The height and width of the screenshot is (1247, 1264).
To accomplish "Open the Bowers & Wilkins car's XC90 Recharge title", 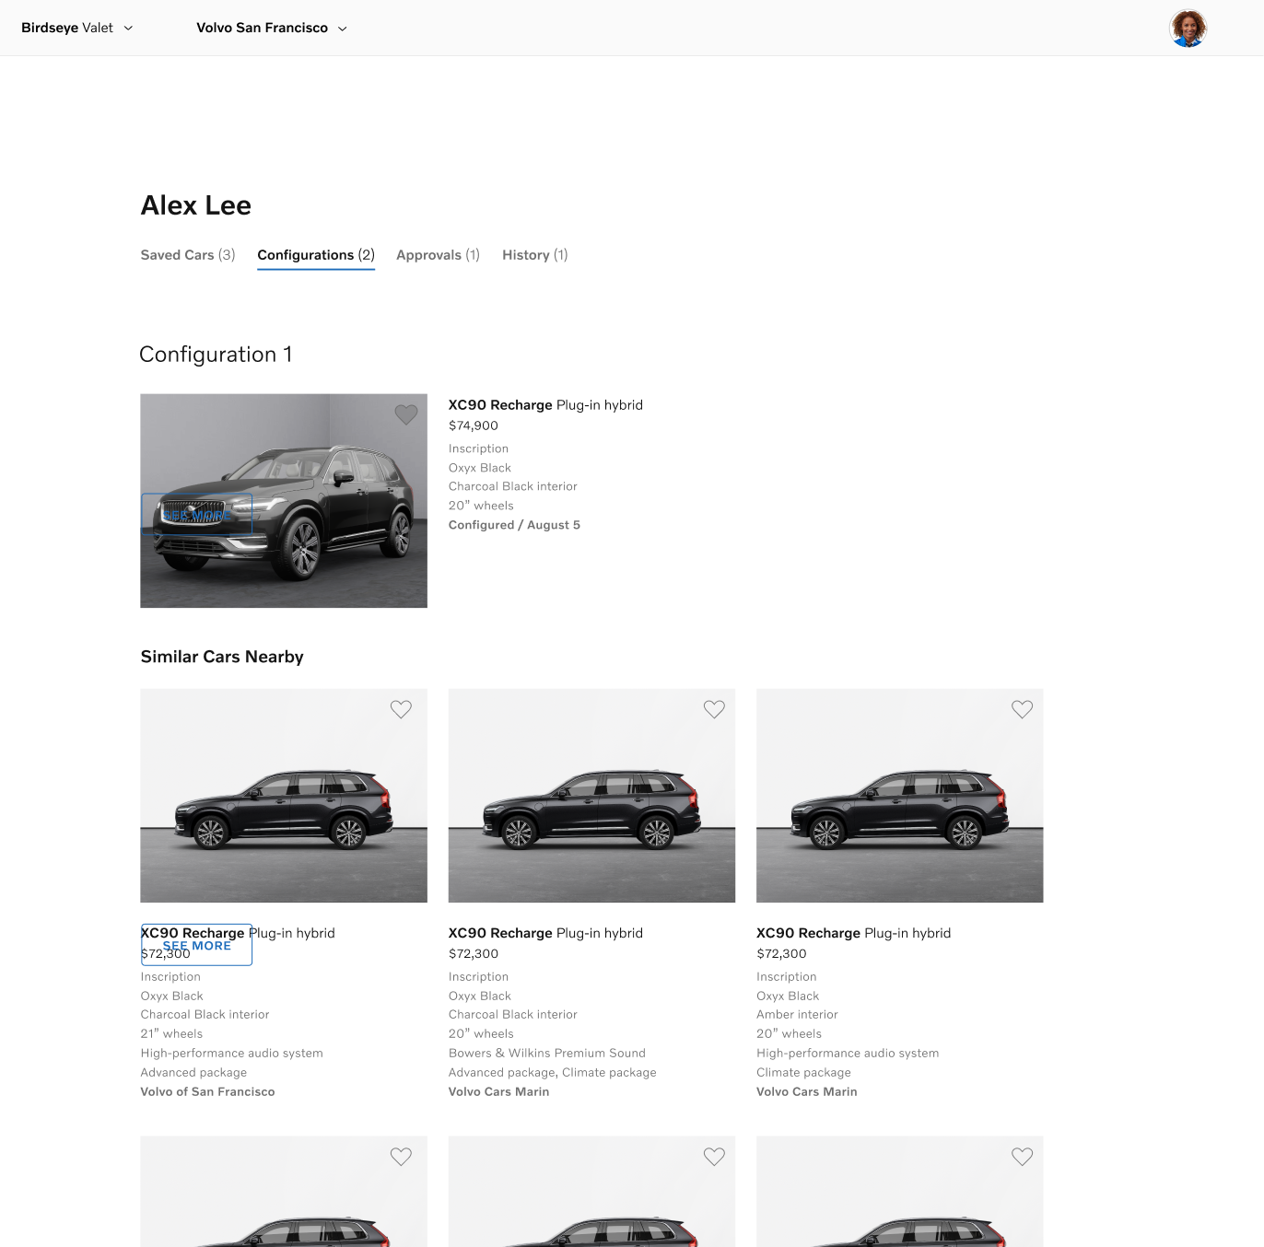I will tap(545, 933).
